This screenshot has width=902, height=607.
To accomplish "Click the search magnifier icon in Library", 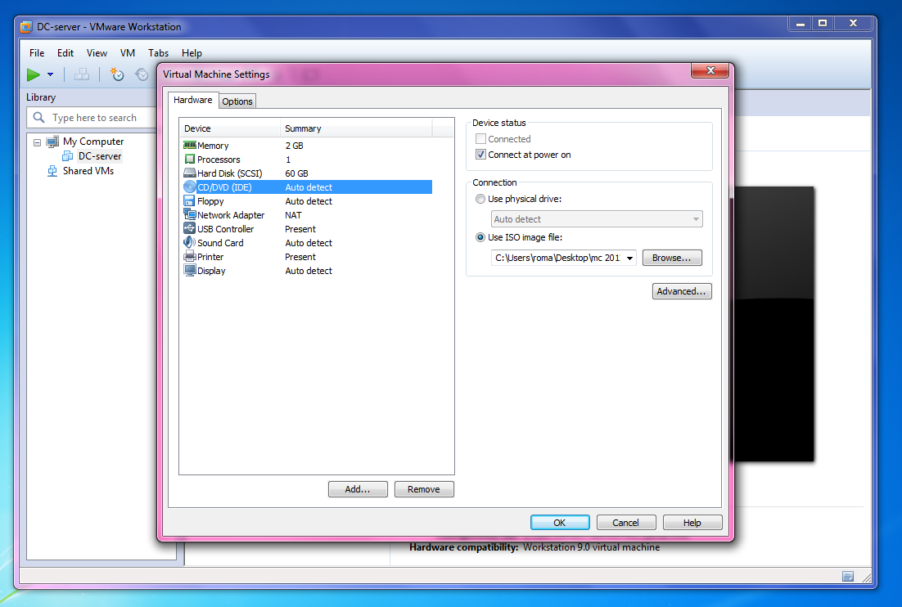I will 39,117.
